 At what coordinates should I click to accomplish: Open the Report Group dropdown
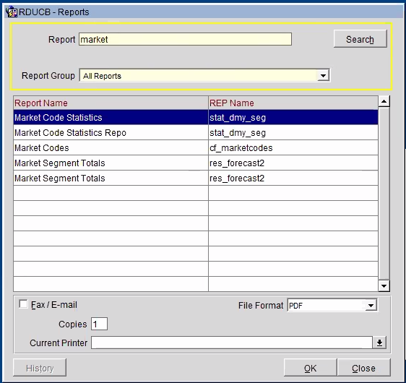click(x=323, y=76)
